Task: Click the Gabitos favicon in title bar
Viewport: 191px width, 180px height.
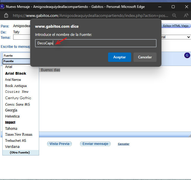Action: tap(2, 6)
